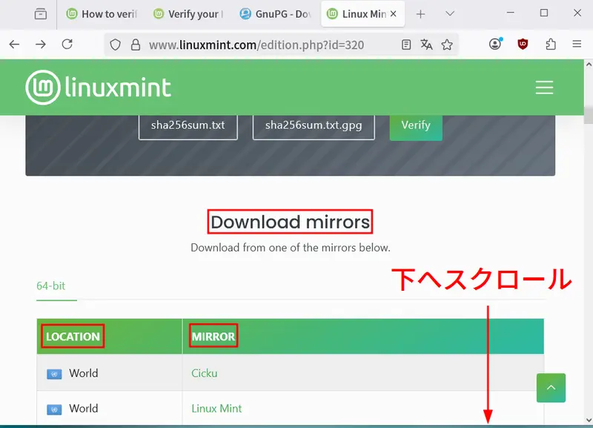This screenshot has height=428, width=593.
Task: Translate this page icon
Action: (x=426, y=45)
